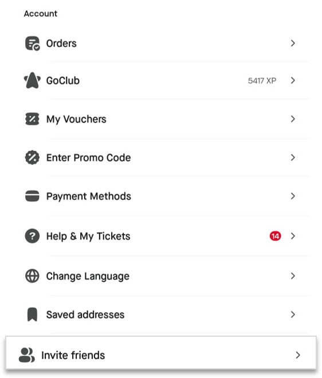Tap the GoClub rocket icon
The height and width of the screenshot is (378, 322).
point(32,81)
